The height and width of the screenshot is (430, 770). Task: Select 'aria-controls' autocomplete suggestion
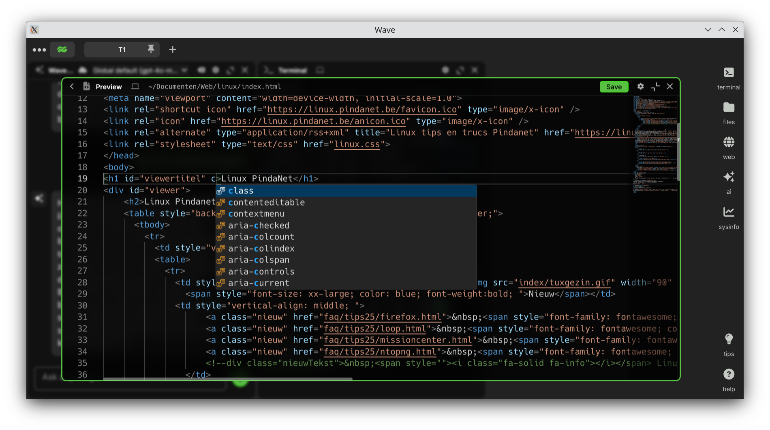346,271
